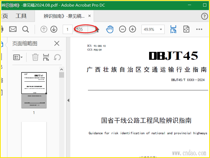
Task: Delete selected page with trash icon
Action: click(35, 57)
